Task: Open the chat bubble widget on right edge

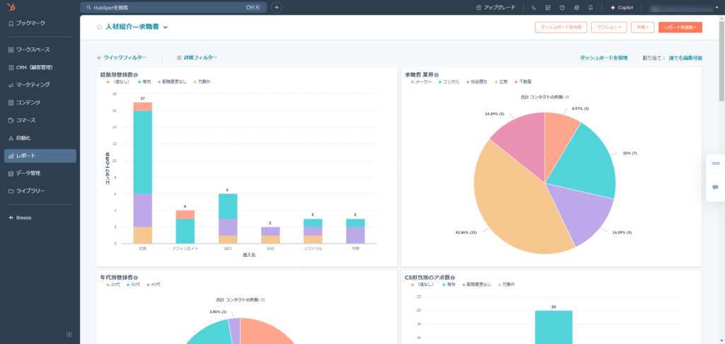Action: (x=716, y=188)
